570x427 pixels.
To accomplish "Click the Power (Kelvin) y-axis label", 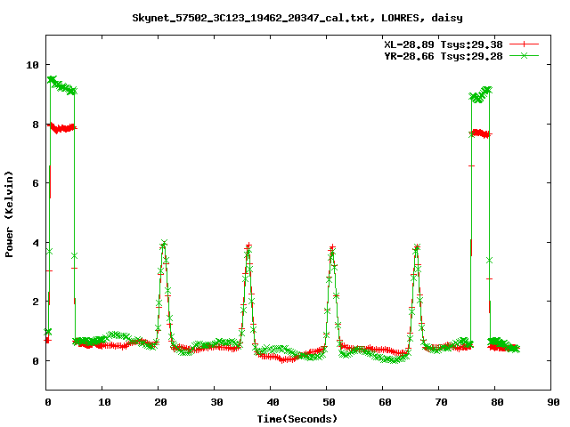I will (9, 214).
